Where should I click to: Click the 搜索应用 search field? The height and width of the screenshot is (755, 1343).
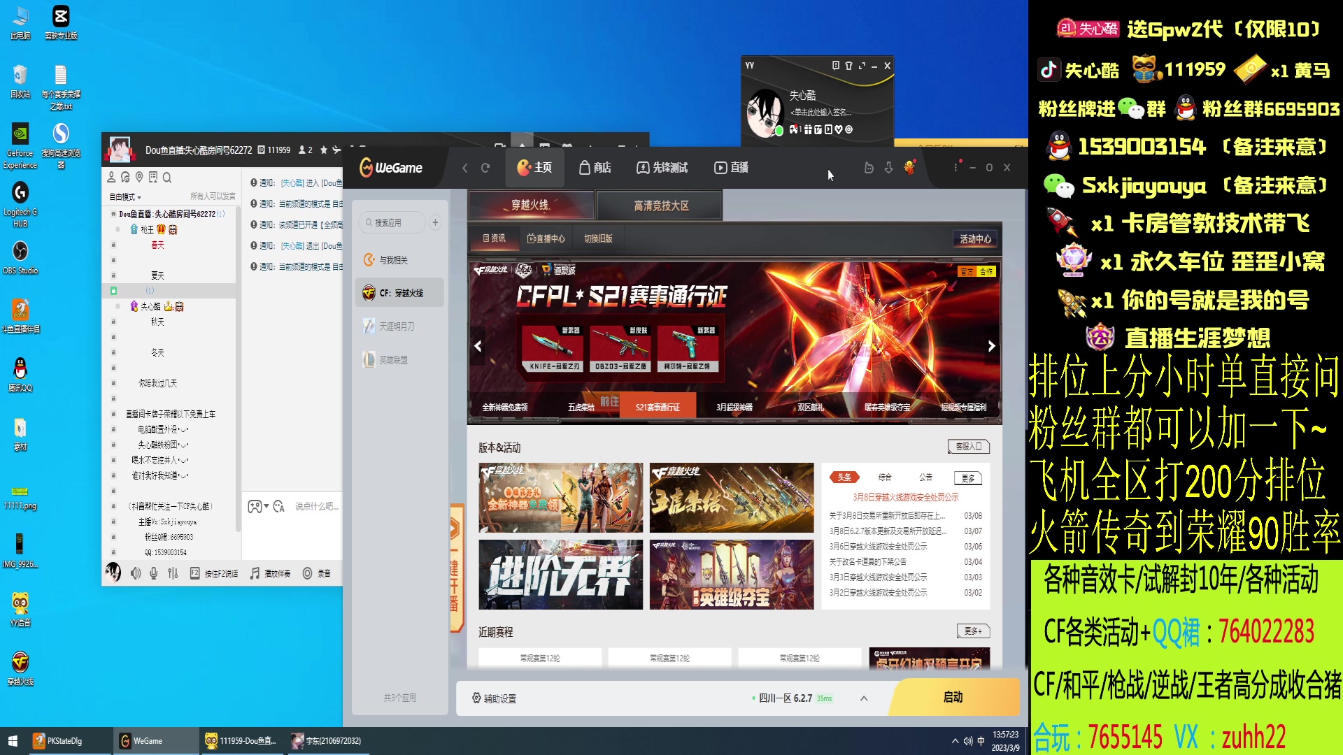point(392,222)
